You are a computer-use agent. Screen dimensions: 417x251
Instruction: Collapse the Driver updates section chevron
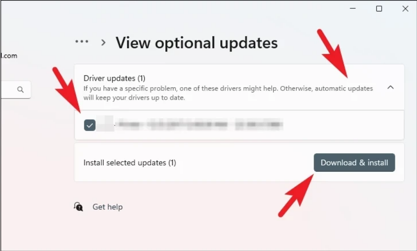tap(390, 87)
